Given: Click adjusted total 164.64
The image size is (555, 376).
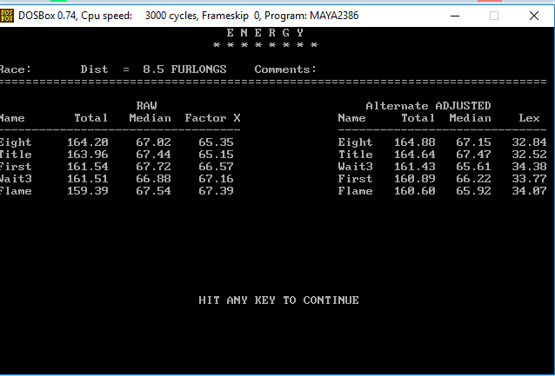Looking at the screenshot, I should pyautogui.click(x=414, y=155).
